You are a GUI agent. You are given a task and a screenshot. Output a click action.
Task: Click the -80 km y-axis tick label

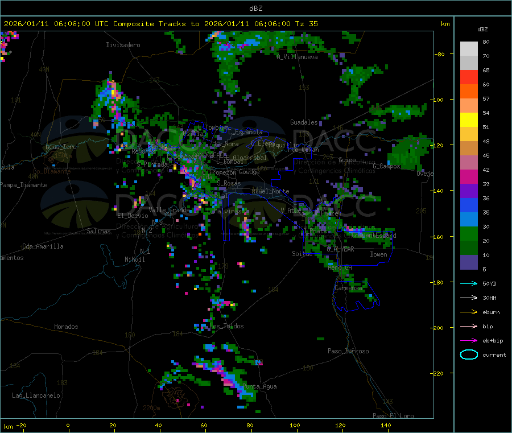pos(439,54)
